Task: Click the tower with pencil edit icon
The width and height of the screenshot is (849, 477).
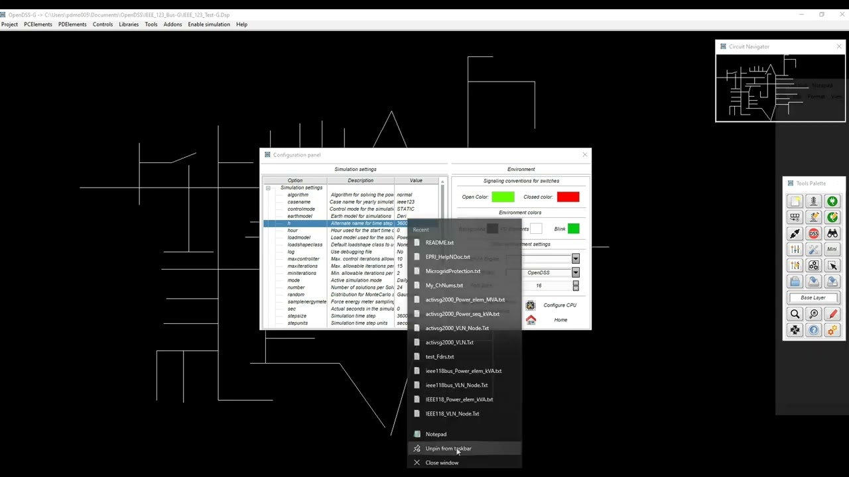Action: pyautogui.click(x=813, y=217)
